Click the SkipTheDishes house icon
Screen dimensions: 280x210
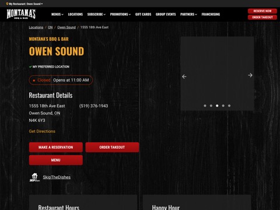[34, 177]
